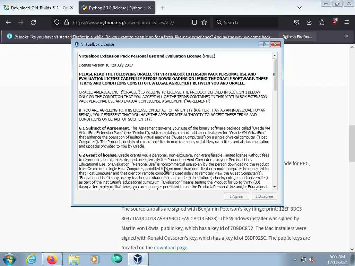Click the VirtualBox icon in dialog title bar
Viewport: 355px width, 266px height.
77,44
